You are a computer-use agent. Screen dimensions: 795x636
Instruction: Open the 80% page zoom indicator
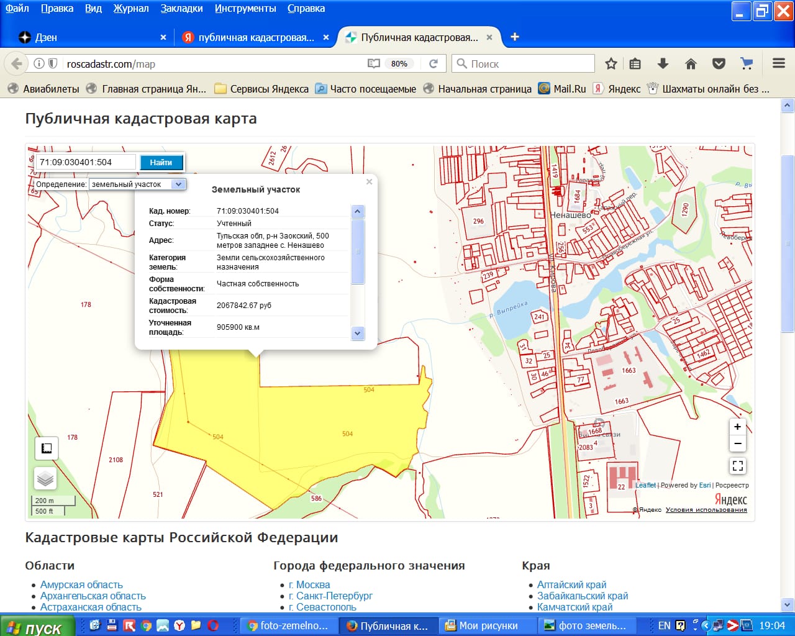click(x=399, y=63)
